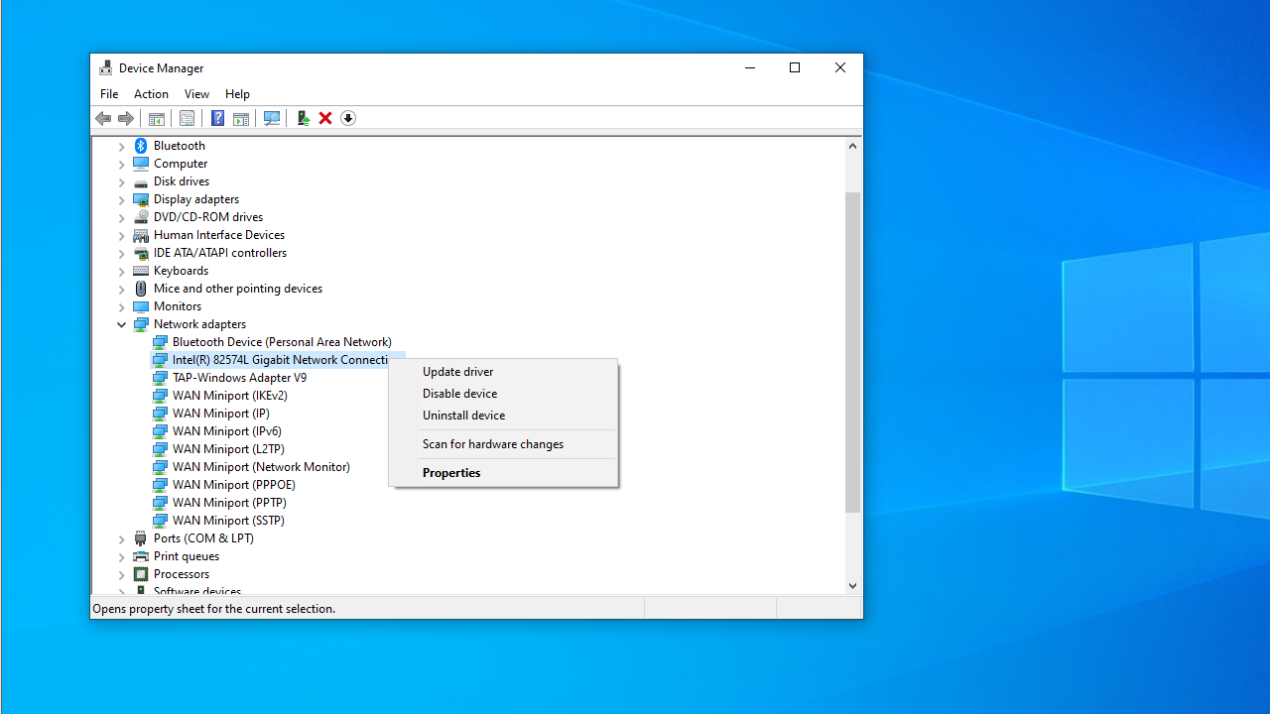Click the Back arrow toolbar icon
Image resolution: width=1270 pixels, height=714 pixels.
pyautogui.click(x=103, y=118)
